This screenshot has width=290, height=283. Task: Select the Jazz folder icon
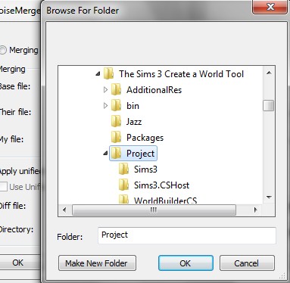116,121
